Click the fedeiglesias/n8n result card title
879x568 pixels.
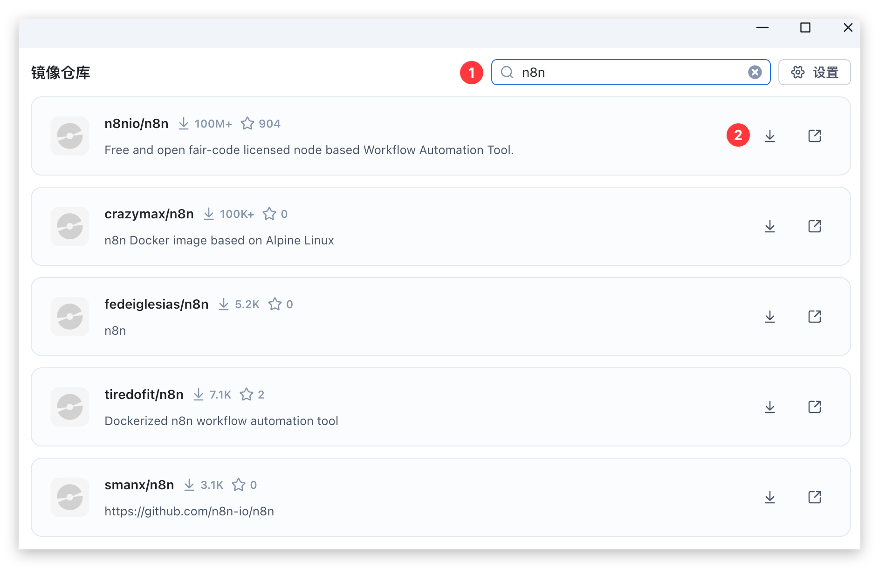[x=156, y=304]
